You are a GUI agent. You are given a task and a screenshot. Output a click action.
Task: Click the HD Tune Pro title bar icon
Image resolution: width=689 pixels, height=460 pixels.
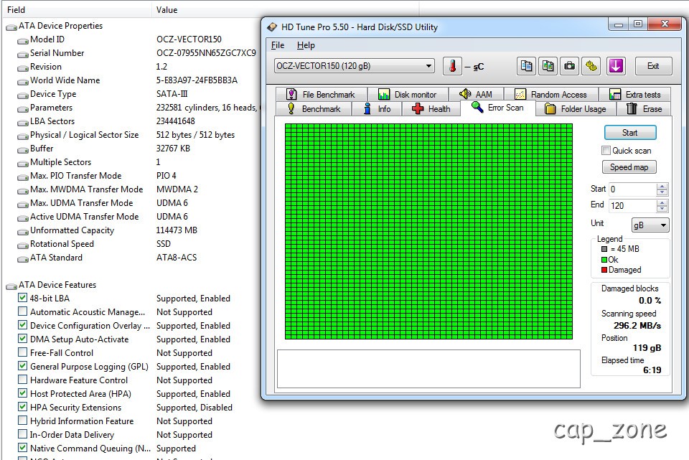(272, 27)
